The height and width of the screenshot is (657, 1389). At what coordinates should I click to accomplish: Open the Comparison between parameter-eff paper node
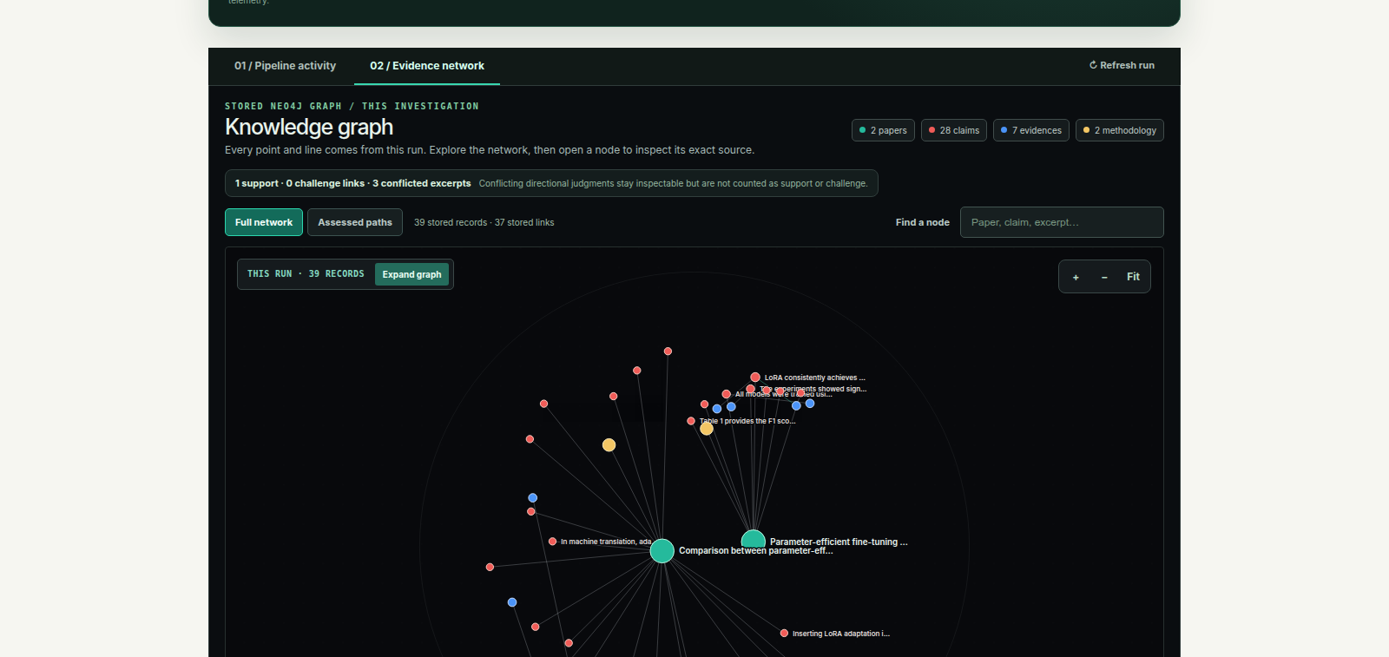pos(662,551)
